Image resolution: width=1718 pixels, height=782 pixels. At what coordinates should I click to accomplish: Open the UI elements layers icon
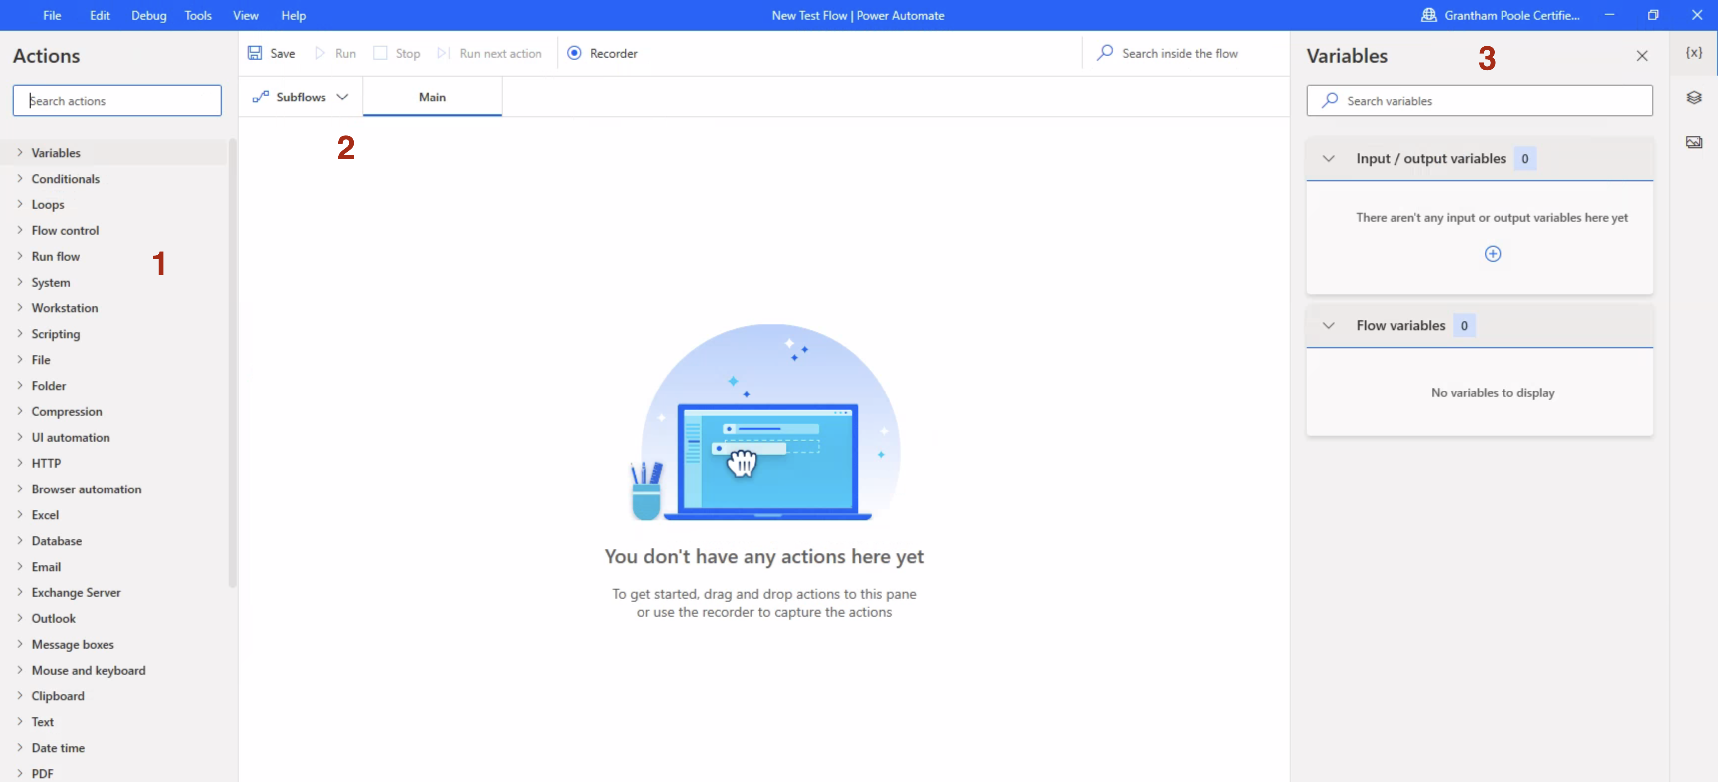pos(1694,98)
